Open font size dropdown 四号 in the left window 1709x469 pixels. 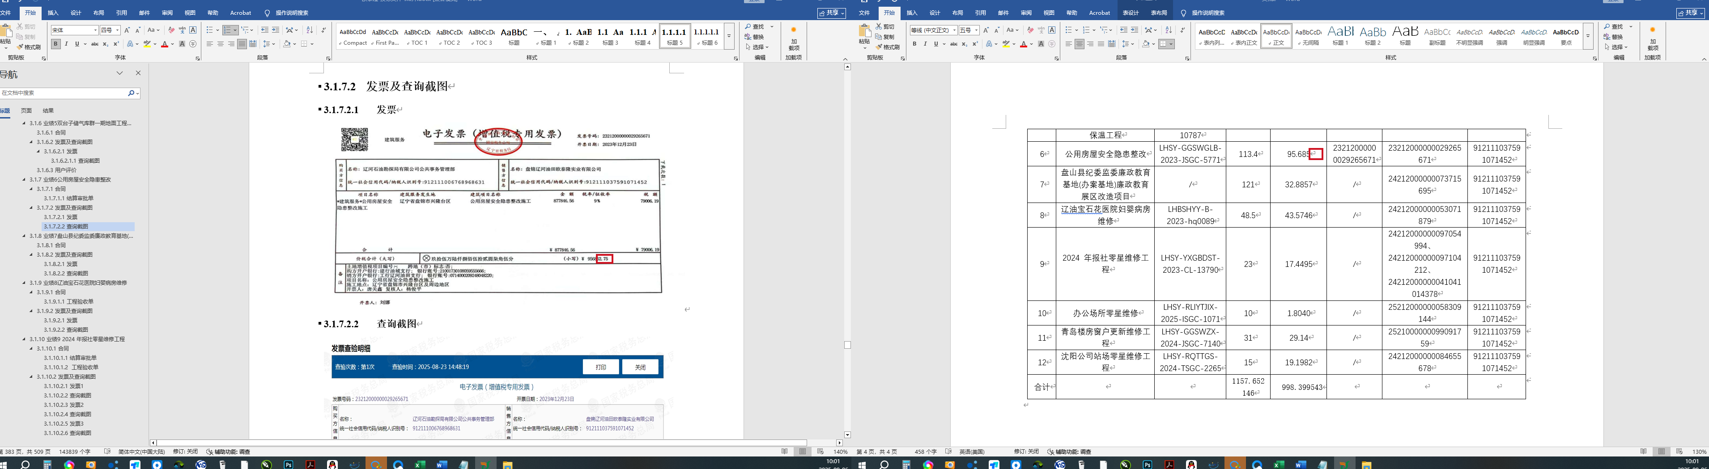pos(117,30)
